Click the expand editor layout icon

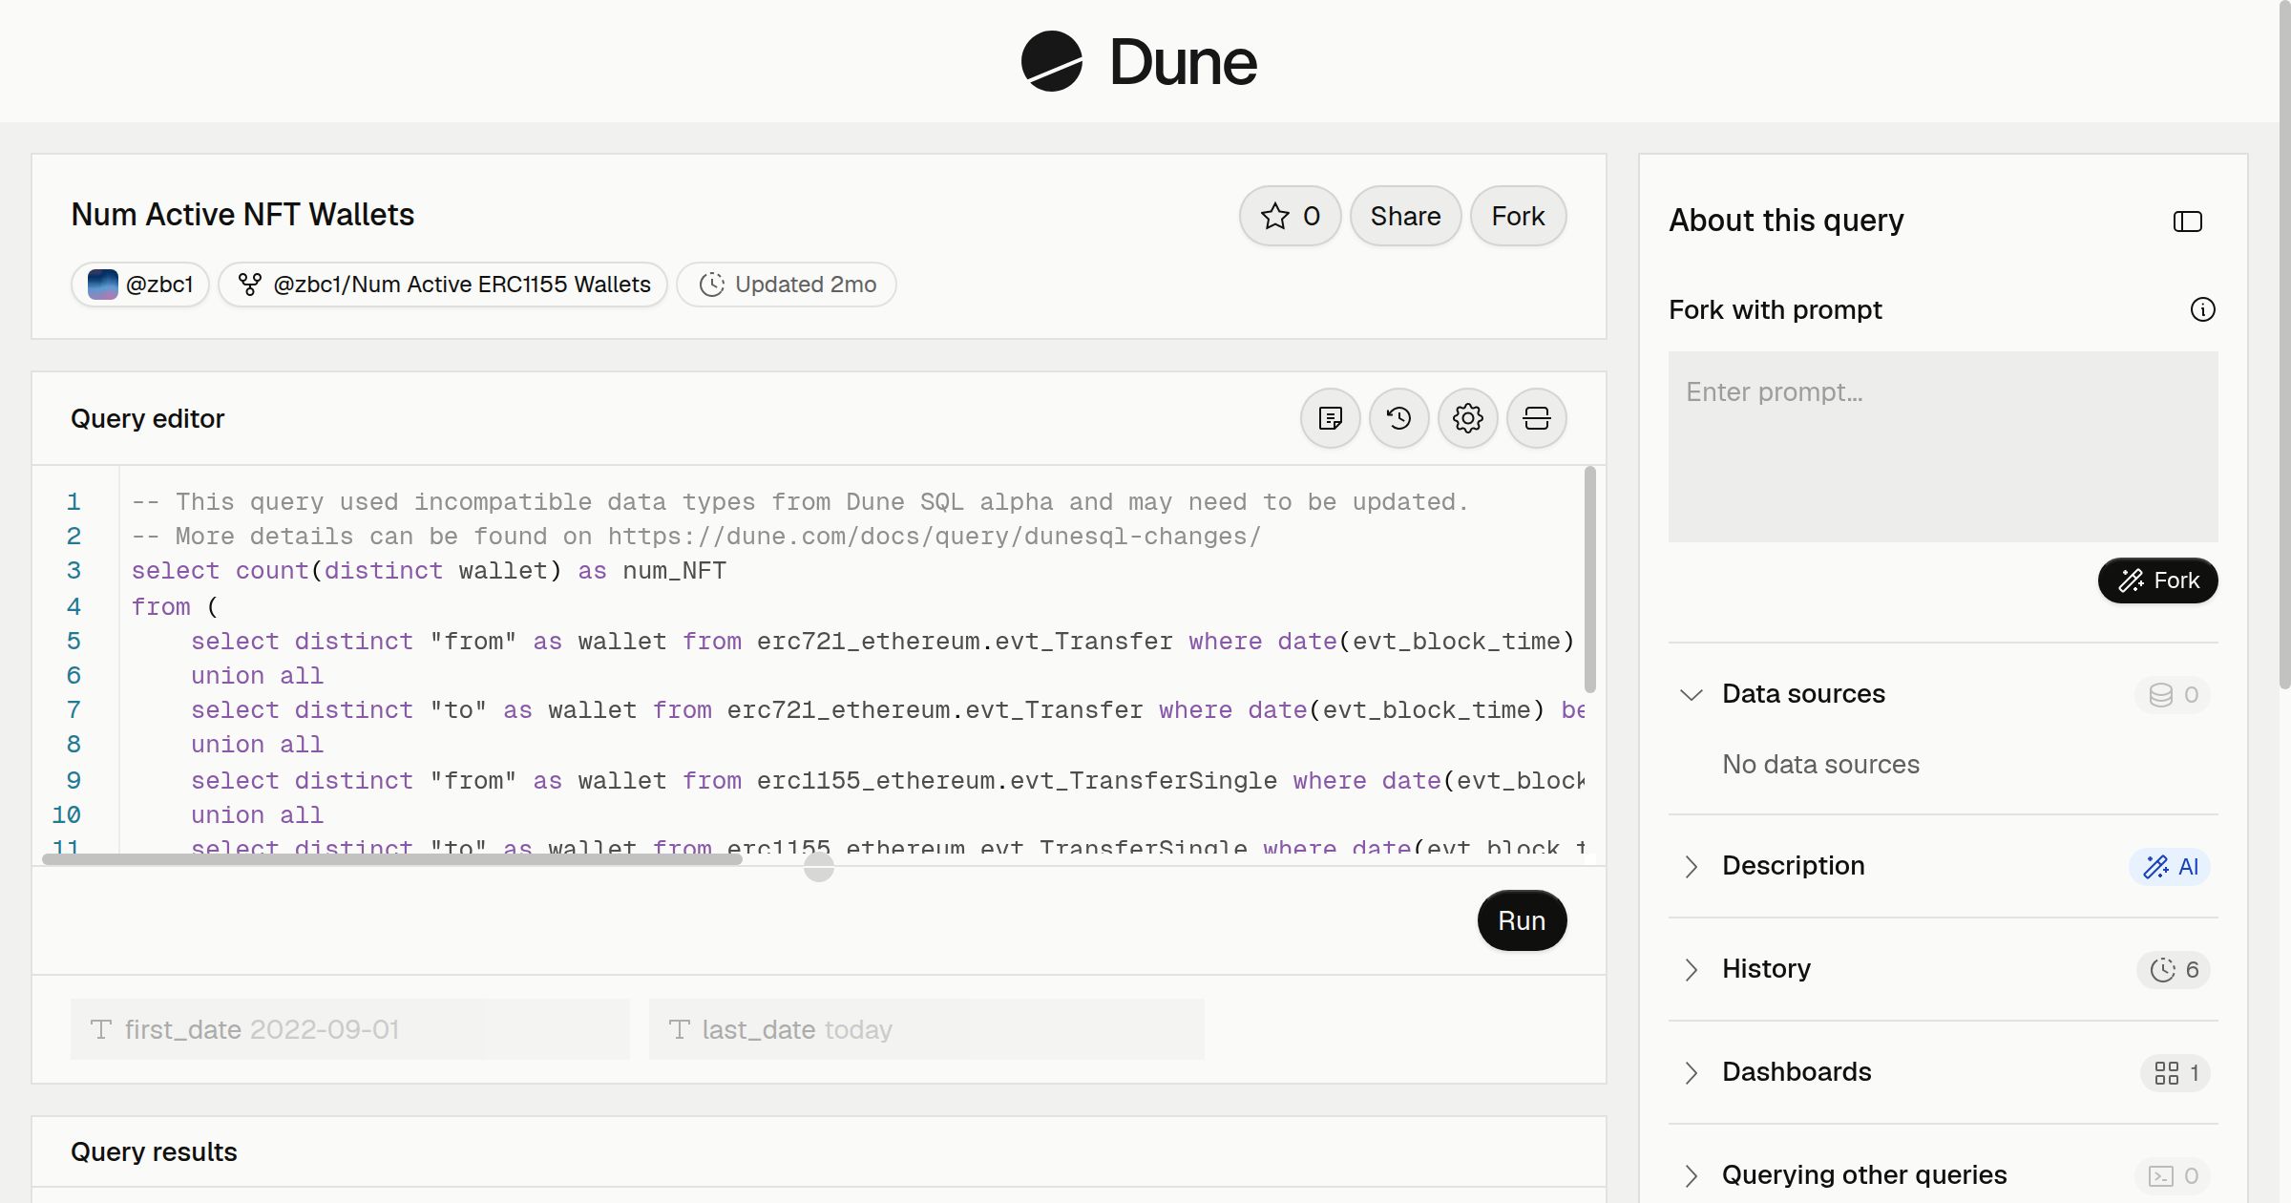click(1536, 418)
